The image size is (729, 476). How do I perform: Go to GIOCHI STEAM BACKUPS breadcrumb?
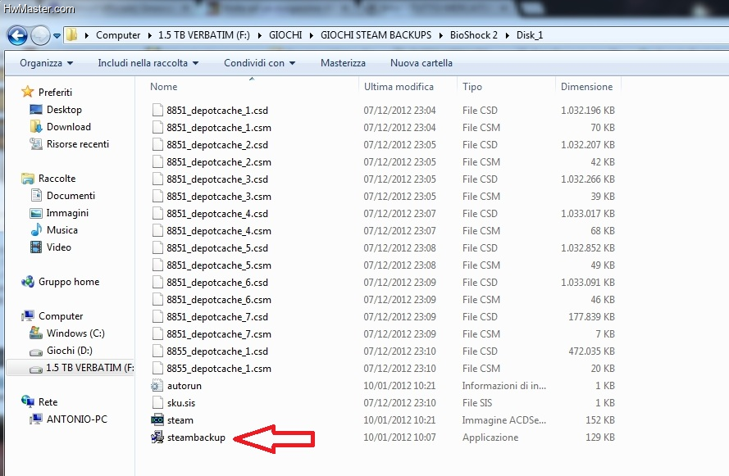(376, 35)
